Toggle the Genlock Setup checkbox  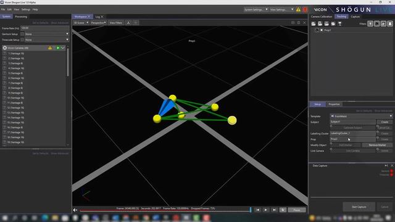[x=22, y=34]
